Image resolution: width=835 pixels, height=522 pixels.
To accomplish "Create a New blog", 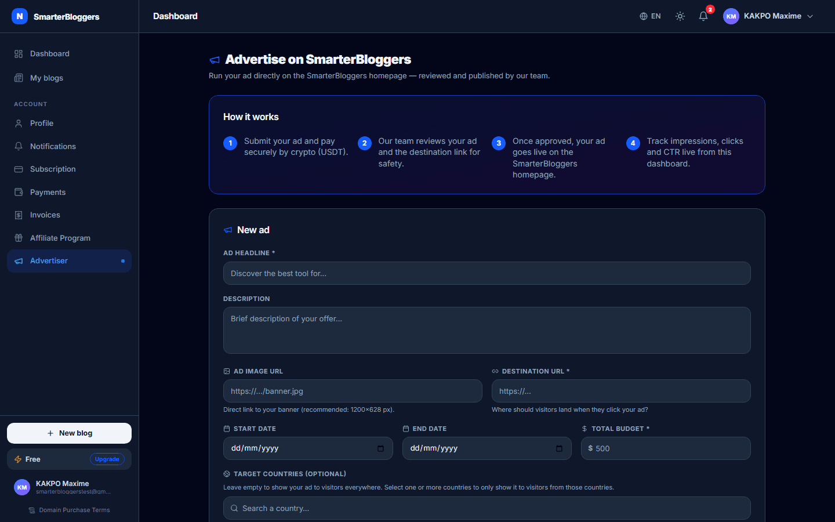I will pos(69,433).
